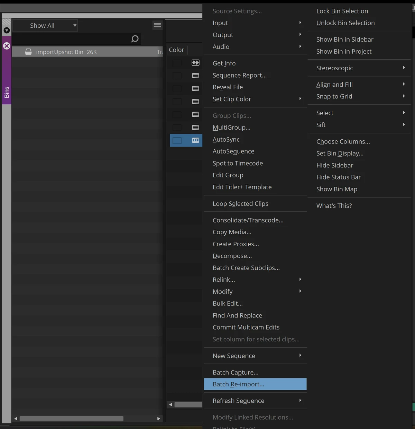Screen dimensions: 415x429
Task: Click the magnifier search icon
Action: tap(135, 39)
